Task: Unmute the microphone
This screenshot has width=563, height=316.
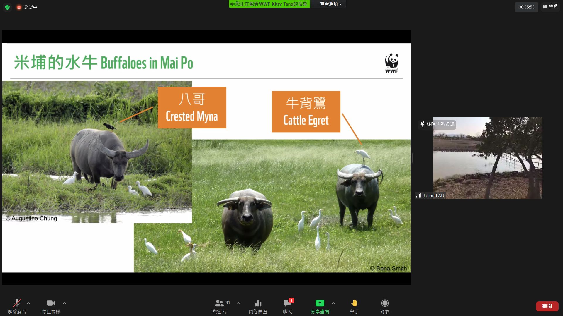Action: [17, 306]
